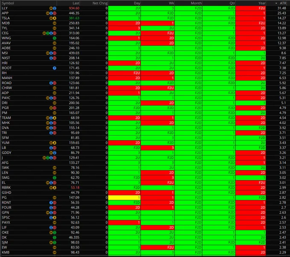Select the GSHD symbol

(6, 193)
